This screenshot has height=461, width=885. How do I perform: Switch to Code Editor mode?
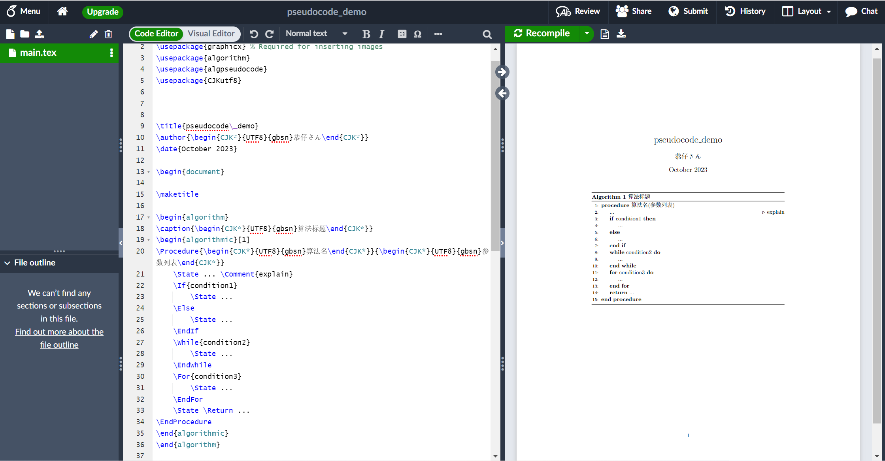click(x=156, y=34)
